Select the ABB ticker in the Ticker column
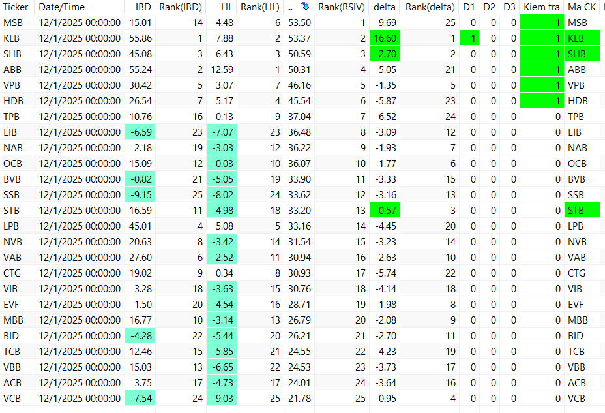 pyautogui.click(x=12, y=70)
